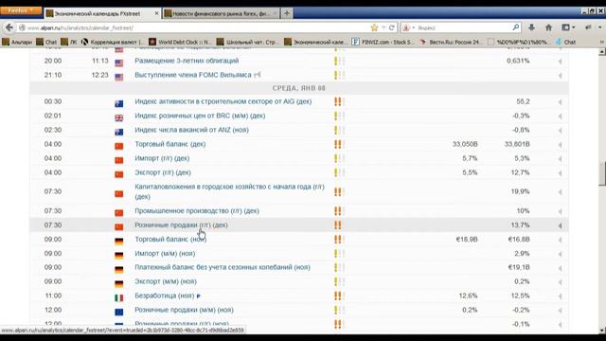Open the bookmarks menu toolbar icon
Screen dimensions: 606x341
[x=568, y=27]
